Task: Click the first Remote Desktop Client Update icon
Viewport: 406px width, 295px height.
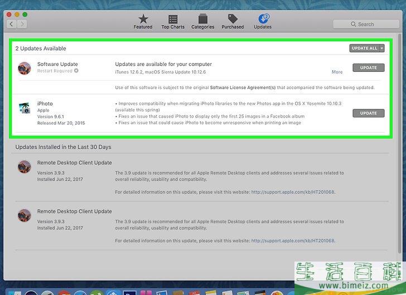Action: 25,167
